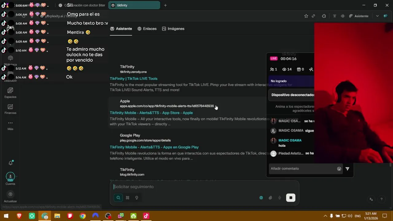Open OBS Studio from the taskbar

pos(108,216)
